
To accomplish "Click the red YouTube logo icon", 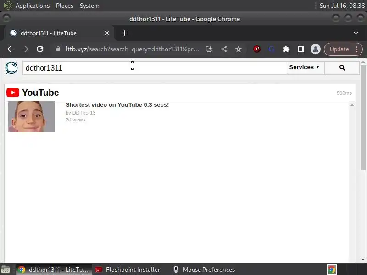I will (x=13, y=93).
